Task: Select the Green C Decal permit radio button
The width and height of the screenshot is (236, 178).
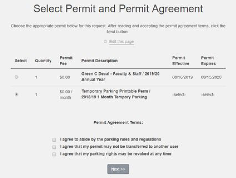Action: (x=17, y=77)
